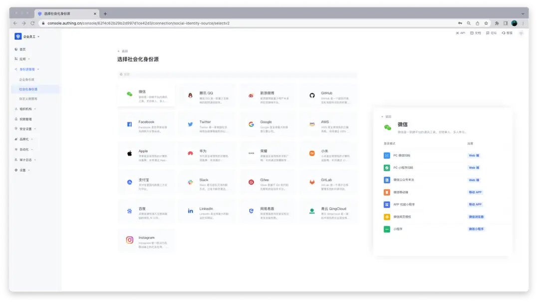Expand the 审计日志 sidebar menu
This screenshot has height=302, width=539.
tap(25, 160)
